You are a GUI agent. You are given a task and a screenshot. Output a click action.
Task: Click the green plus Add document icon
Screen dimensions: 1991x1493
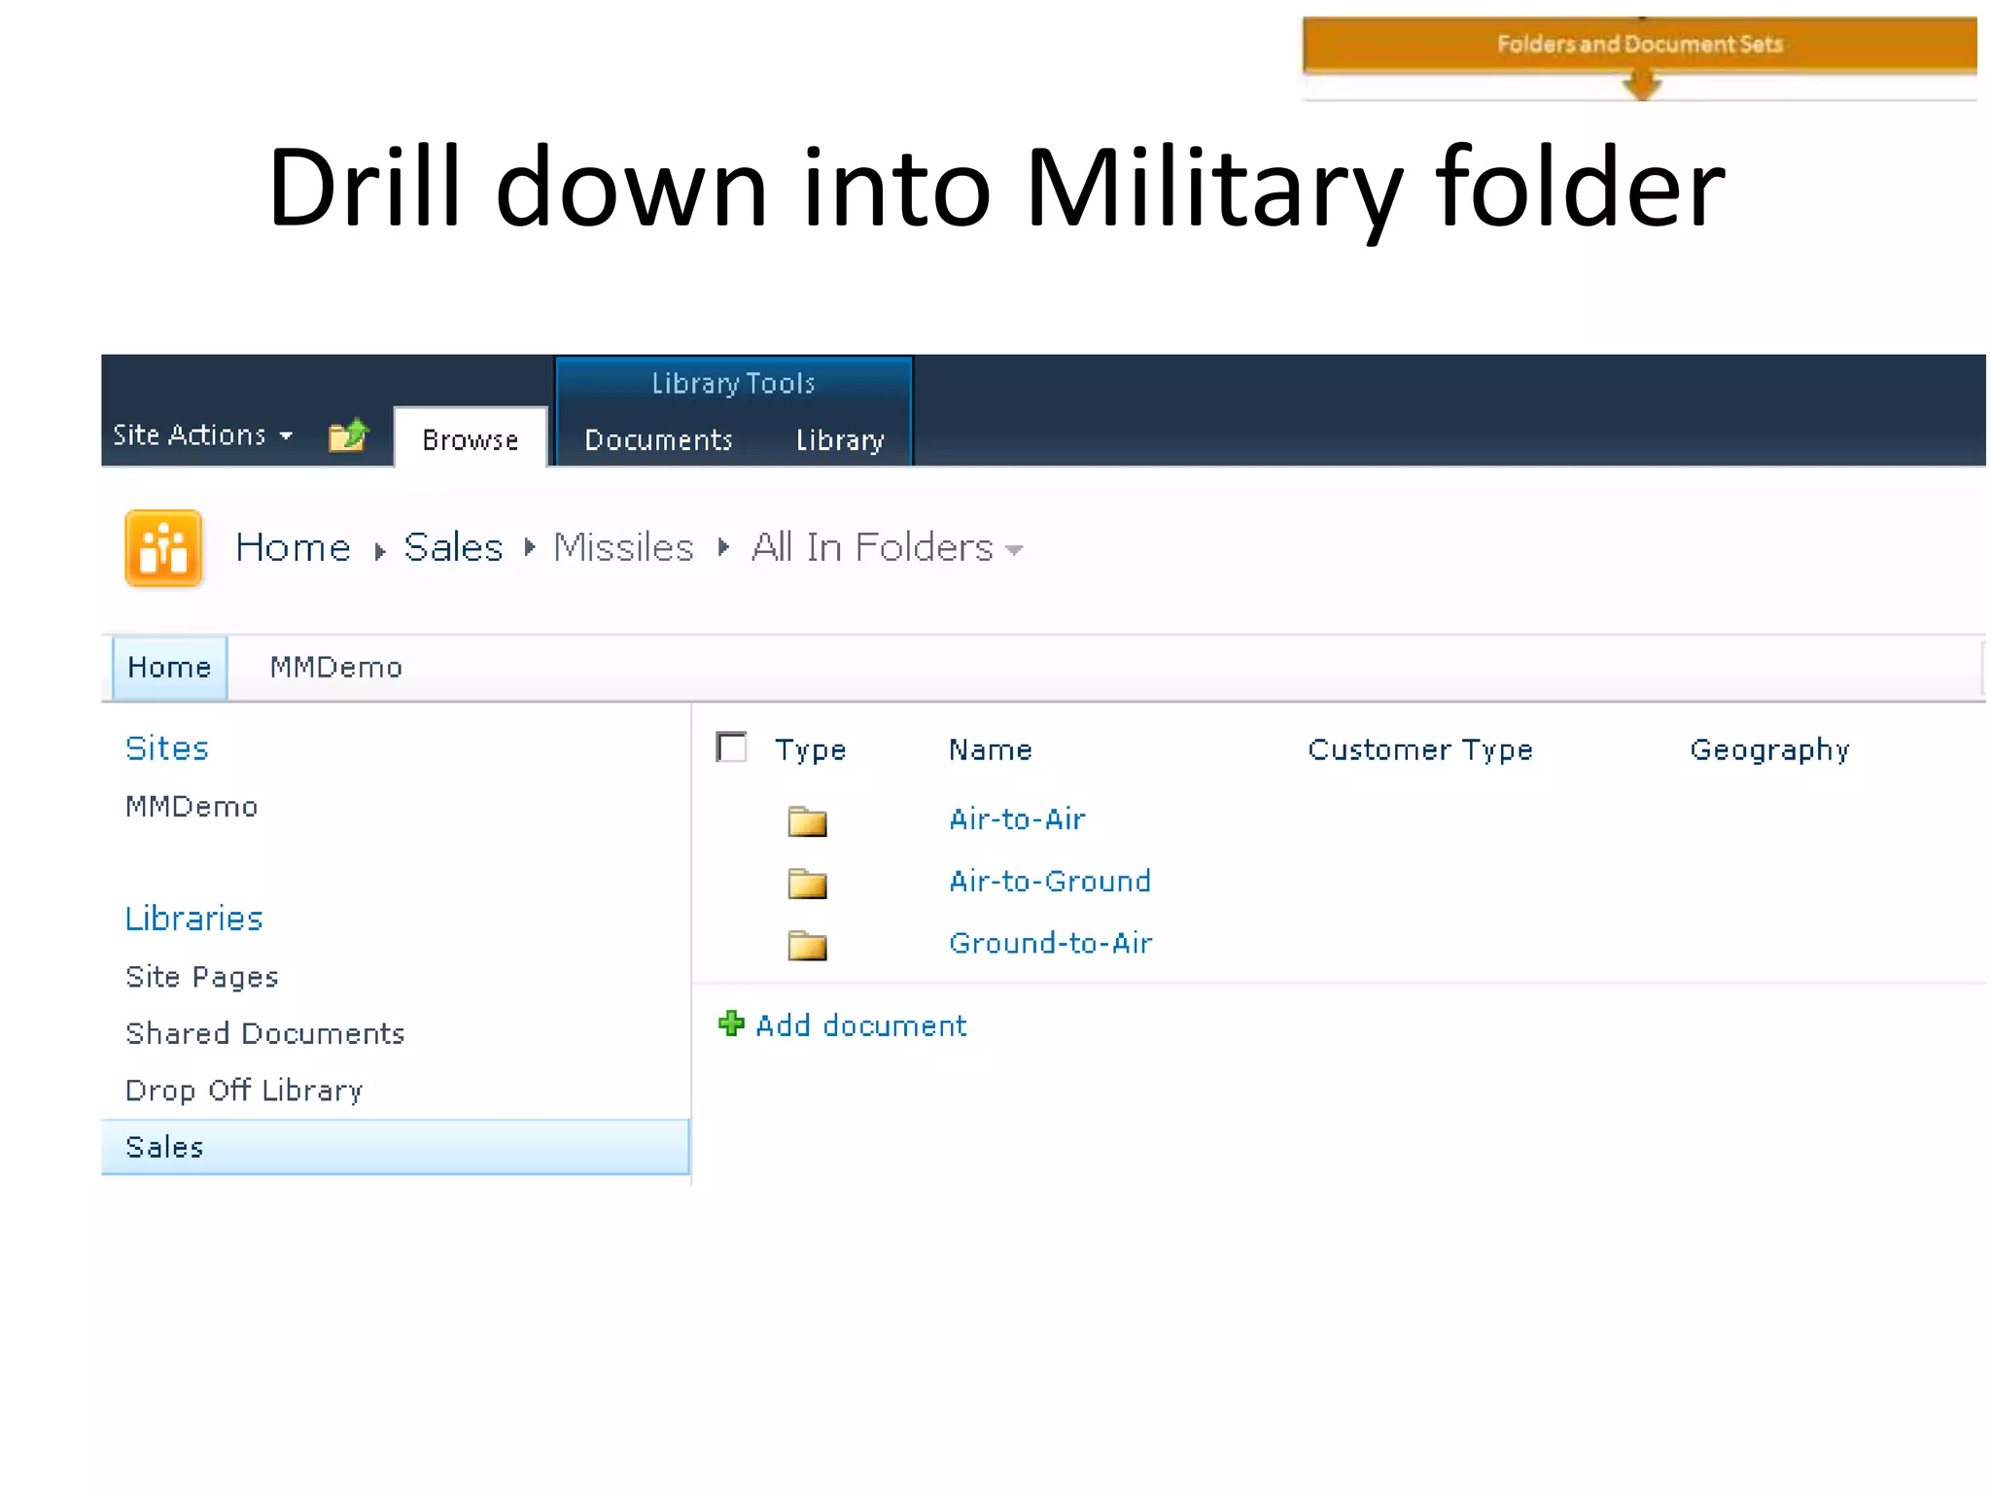click(x=731, y=1024)
